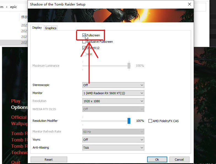Uncheck the DirectX12 checkbox
This screenshot has height=164, width=216.
point(84,48)
